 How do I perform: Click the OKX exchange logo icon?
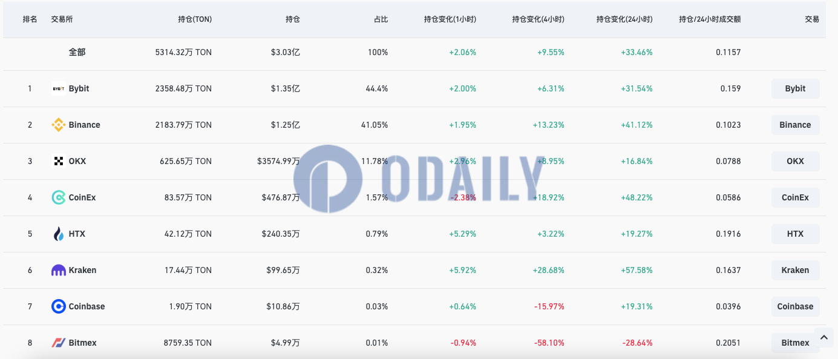click(x=59, y=161)
